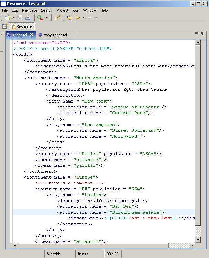
Task: Close the test.xml editor tab
Action: (31, 35)
